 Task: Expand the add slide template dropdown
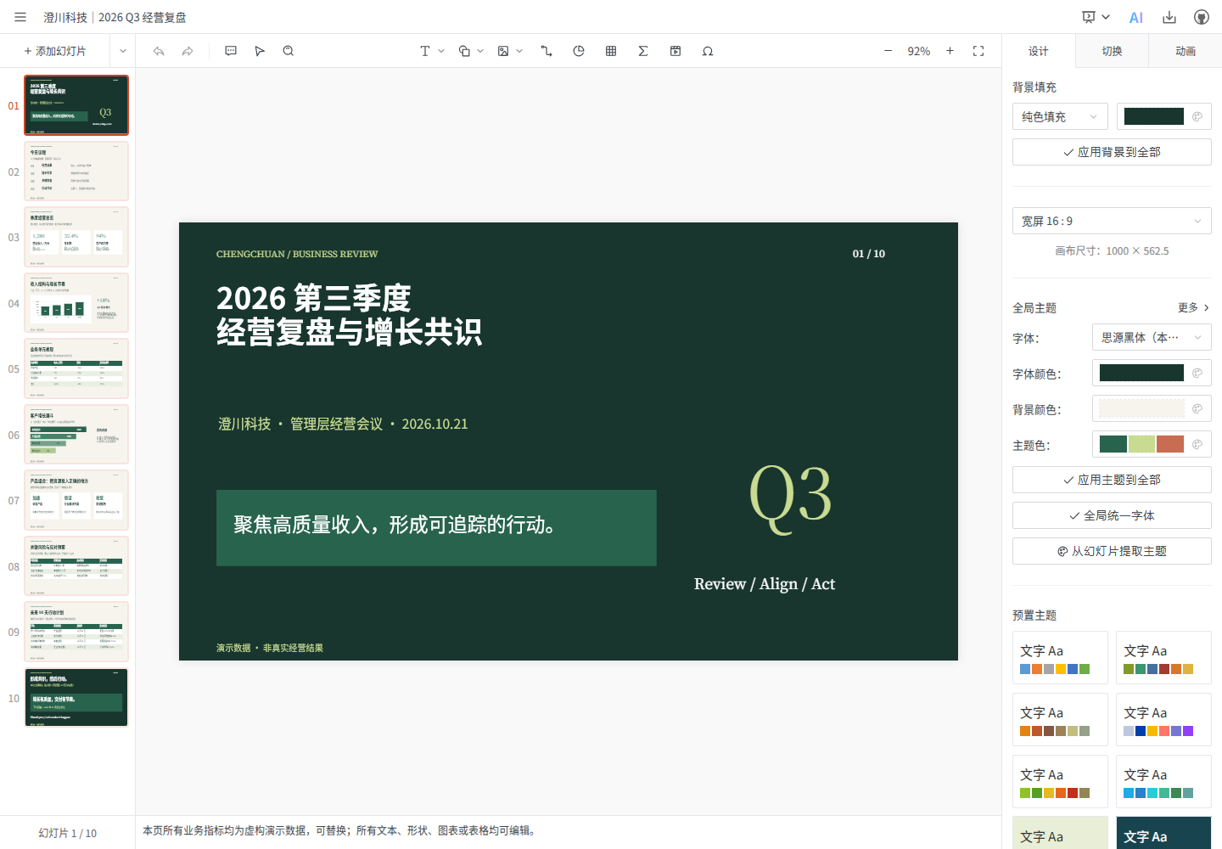coord(123,51)
